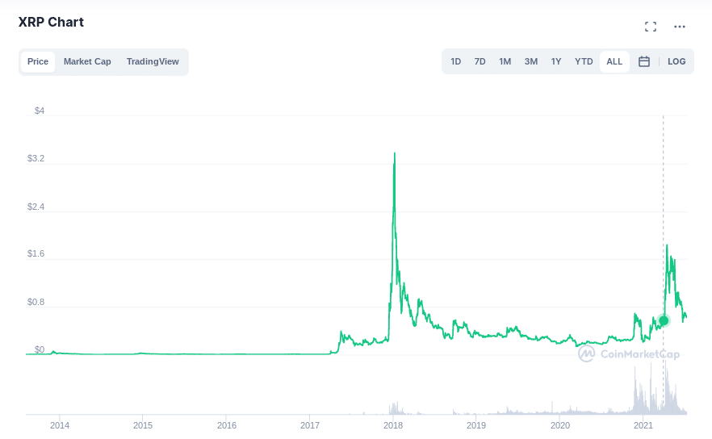Click the 2019 label on the time axis

click(476, 425)
